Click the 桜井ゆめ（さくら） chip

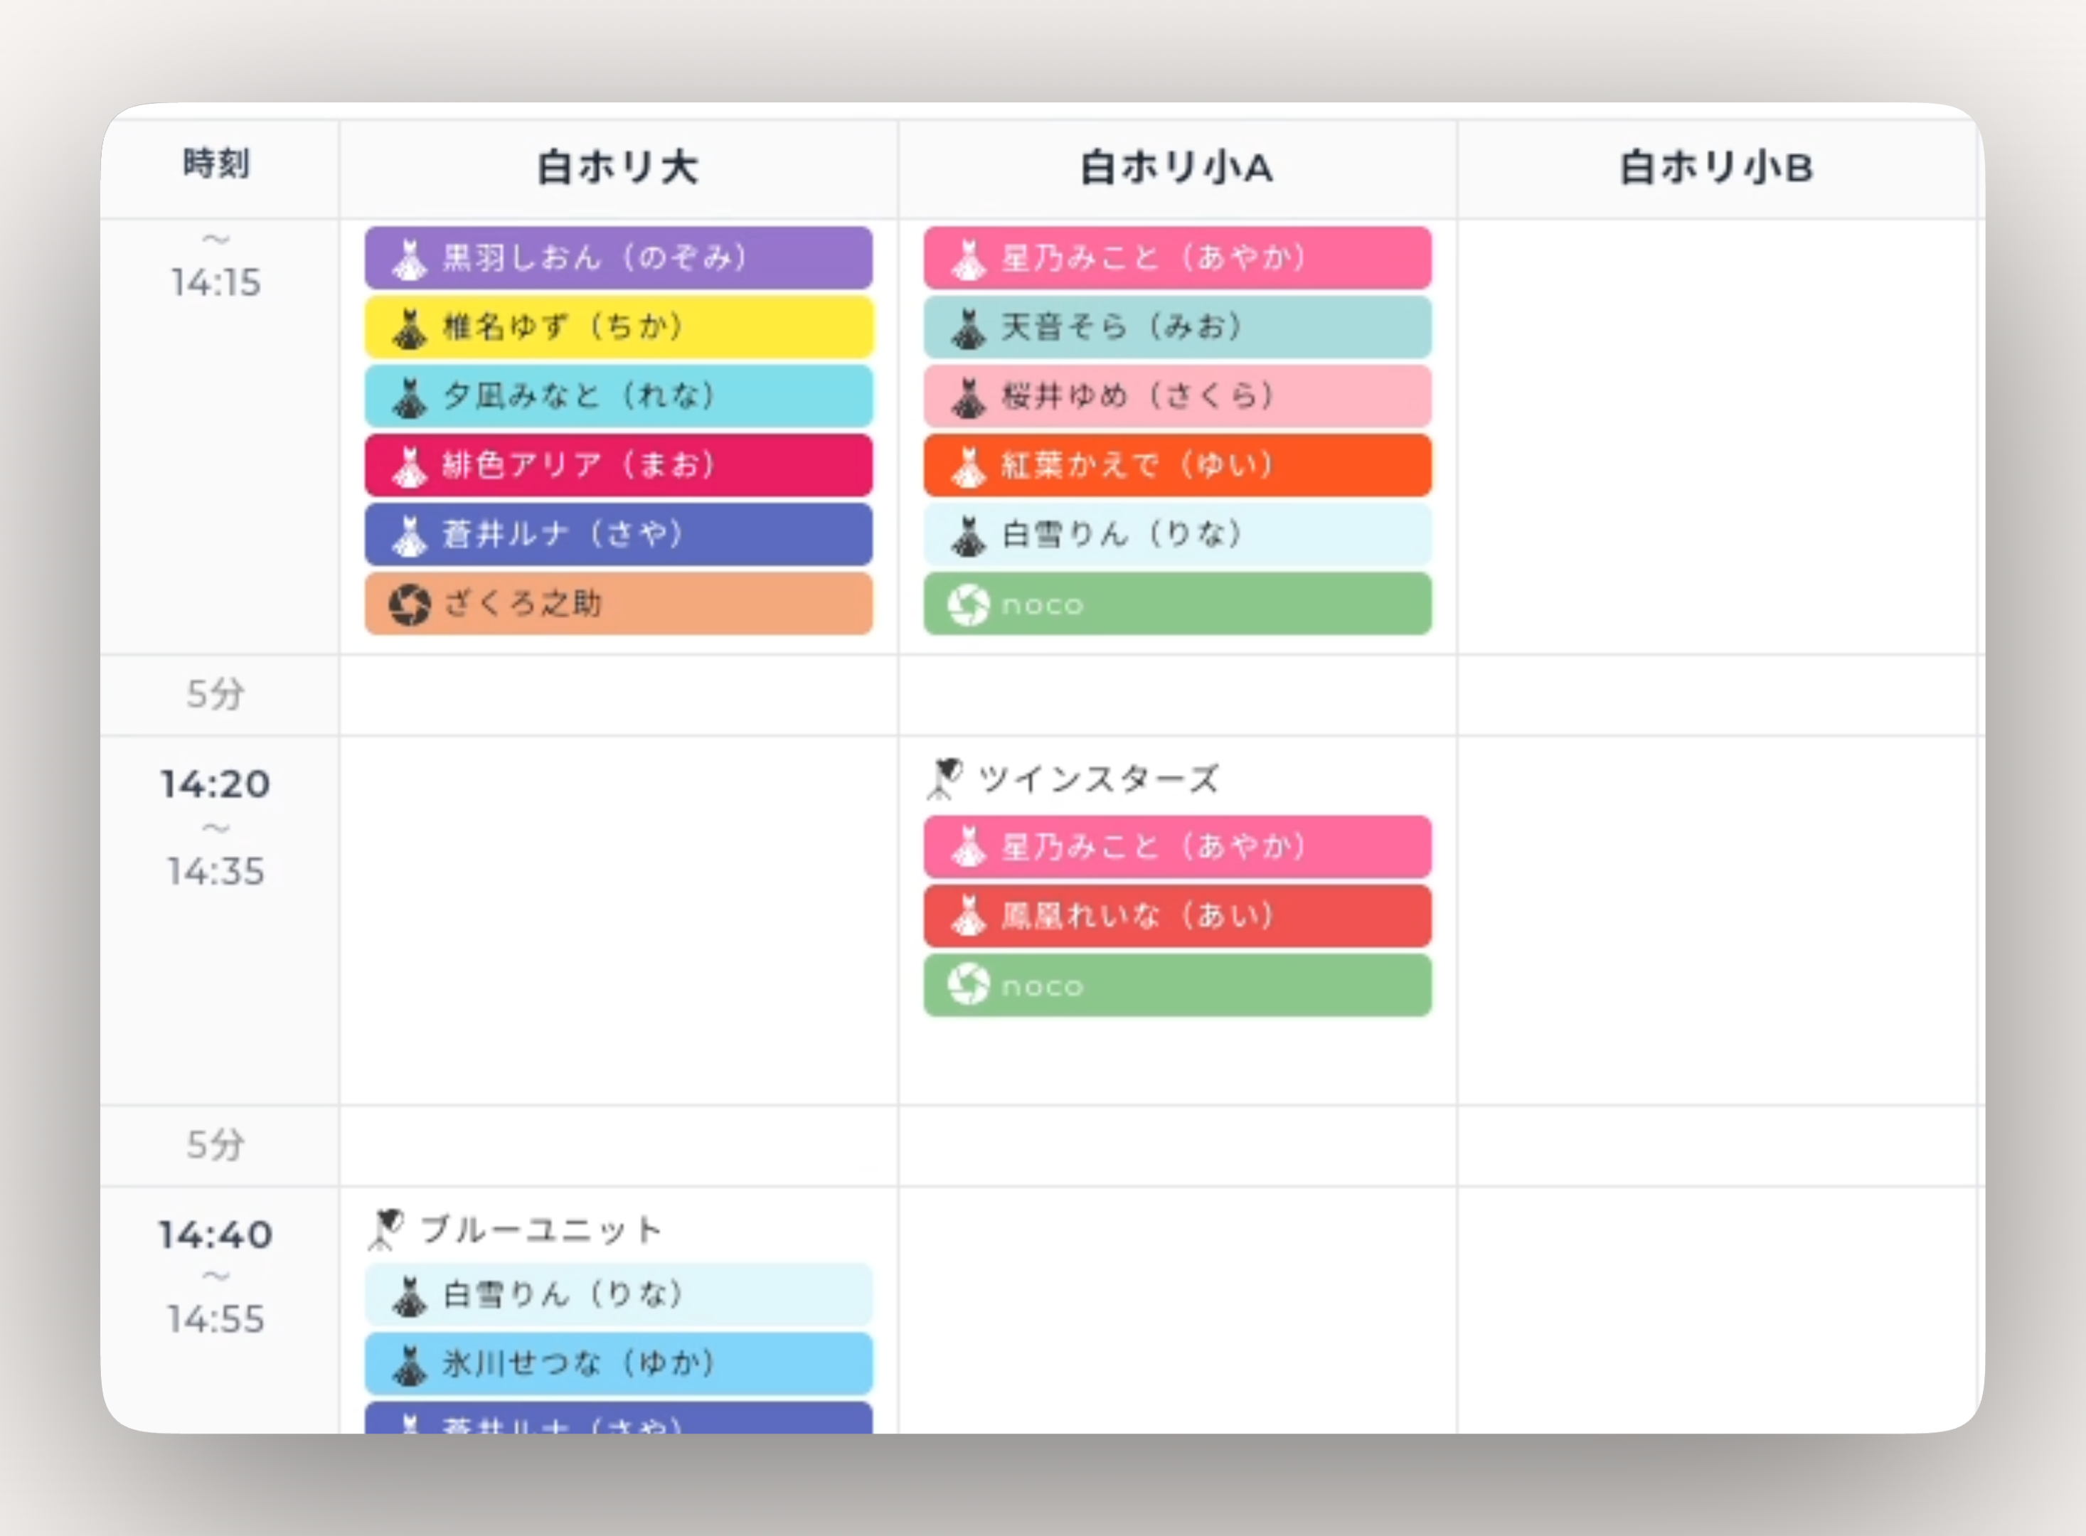pos(1176,396)
